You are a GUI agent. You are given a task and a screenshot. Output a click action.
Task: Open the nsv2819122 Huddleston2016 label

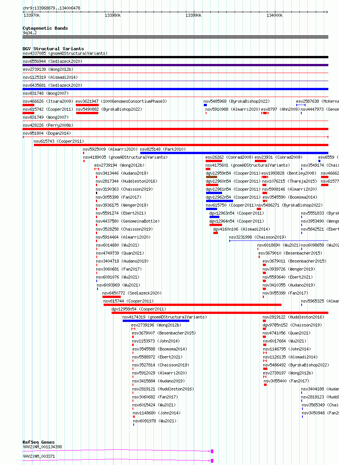(294, 317)
